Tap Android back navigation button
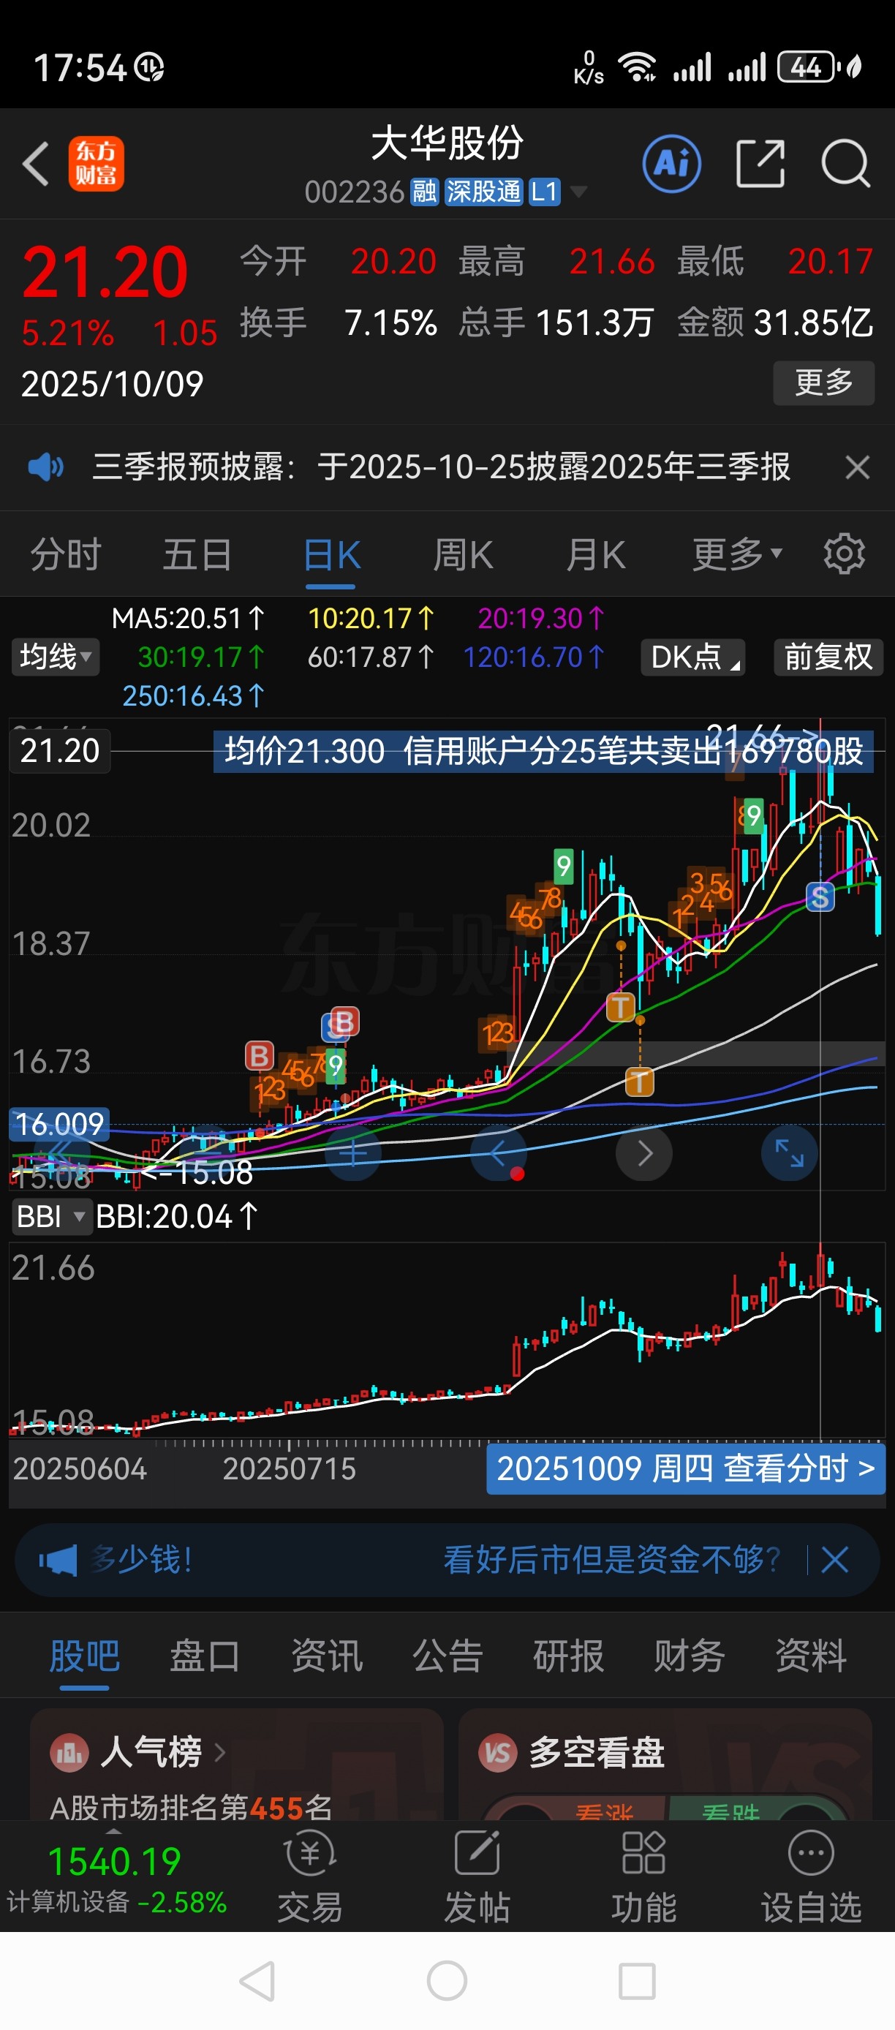Image resolution: width=895 pixels, height=2030 pixels. tap(257, 1981)
